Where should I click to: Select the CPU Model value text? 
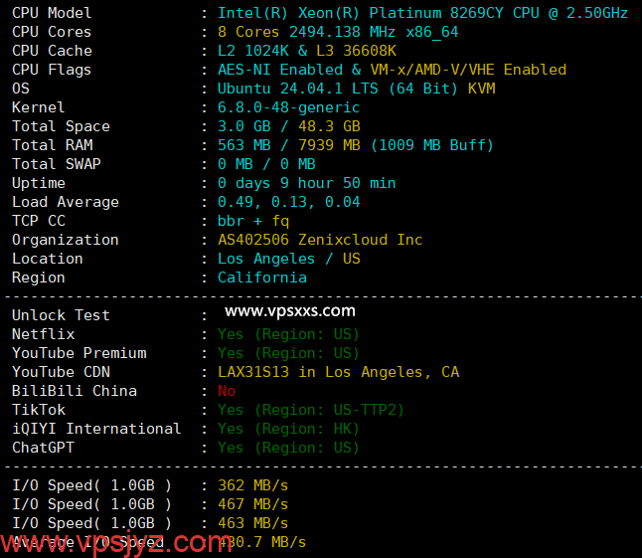(422, 13)
